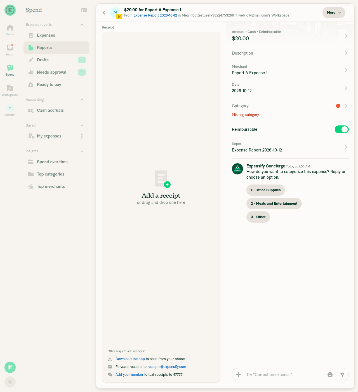Choose 2 - Meals and Entertainment option

(274, 204)
